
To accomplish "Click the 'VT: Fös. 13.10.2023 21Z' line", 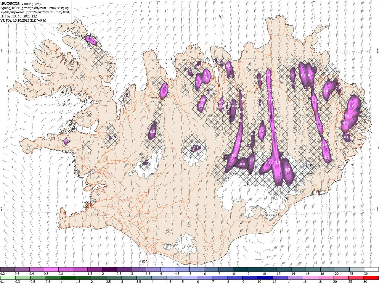I will 18,20.
